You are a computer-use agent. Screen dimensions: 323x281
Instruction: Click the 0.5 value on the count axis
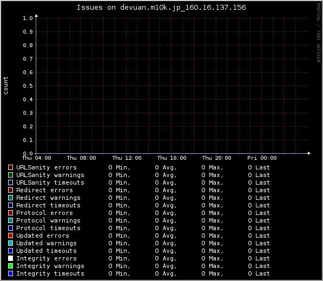coord(28,86)
